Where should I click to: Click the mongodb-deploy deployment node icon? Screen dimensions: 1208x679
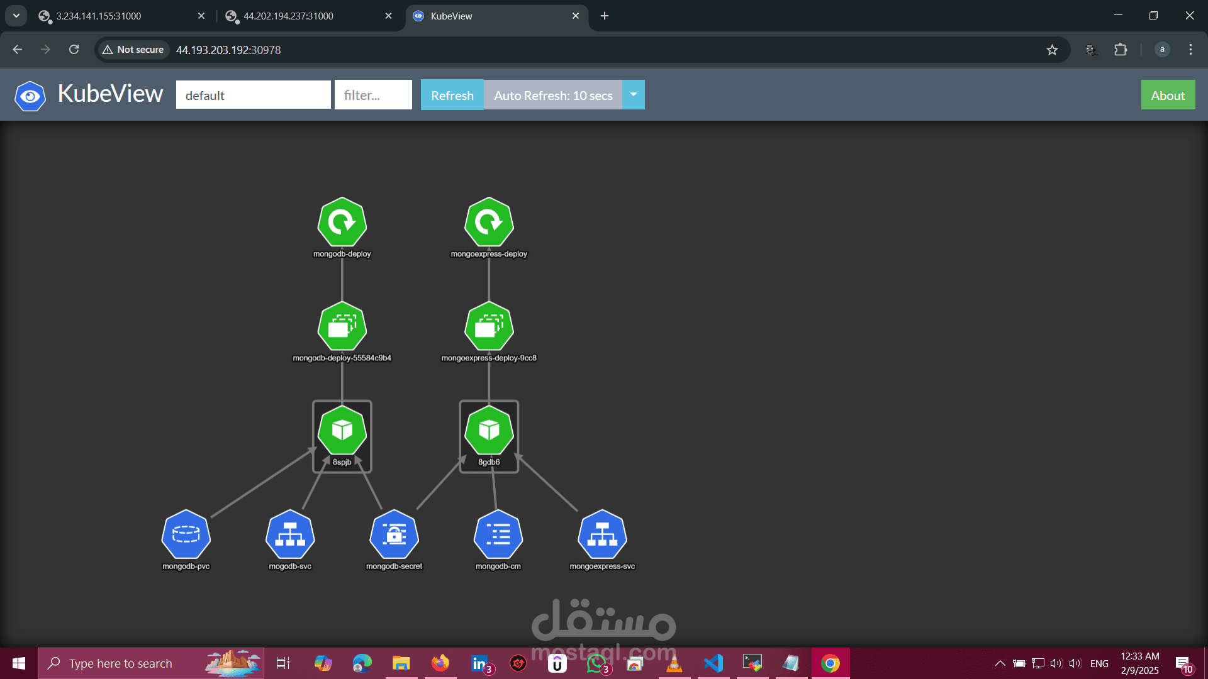pyautogui.click(x=342, y=222)
